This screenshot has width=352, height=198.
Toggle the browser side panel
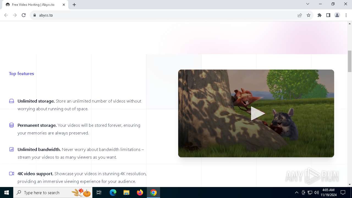(x=328, y=15)
